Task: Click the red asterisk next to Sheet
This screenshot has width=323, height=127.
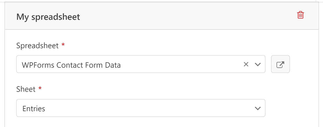Action: pyautogui.click(x=40, y=88)
